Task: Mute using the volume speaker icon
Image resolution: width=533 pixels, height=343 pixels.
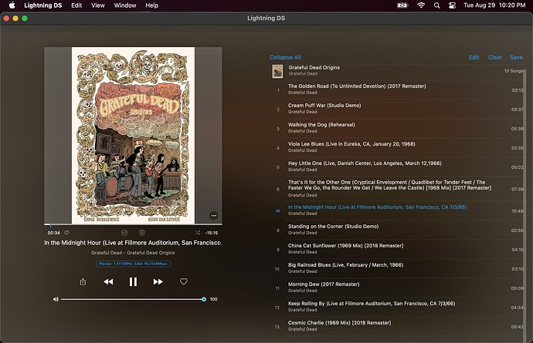Action: tap(56, 299)
